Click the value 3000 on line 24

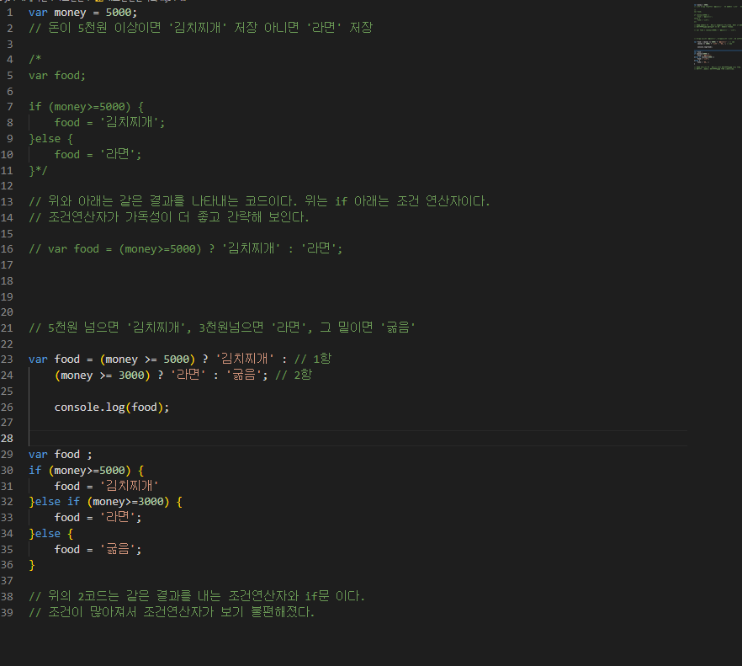(x=131, y=376)
